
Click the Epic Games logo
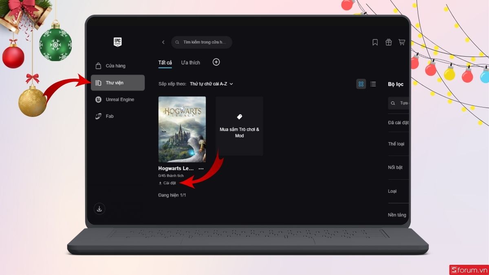(118, 42)
